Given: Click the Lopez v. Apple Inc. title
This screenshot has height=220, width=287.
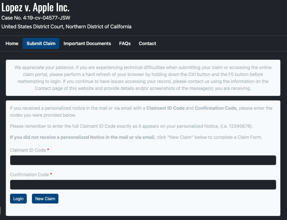Looking at the screenshot, I should tap(35, 7).
